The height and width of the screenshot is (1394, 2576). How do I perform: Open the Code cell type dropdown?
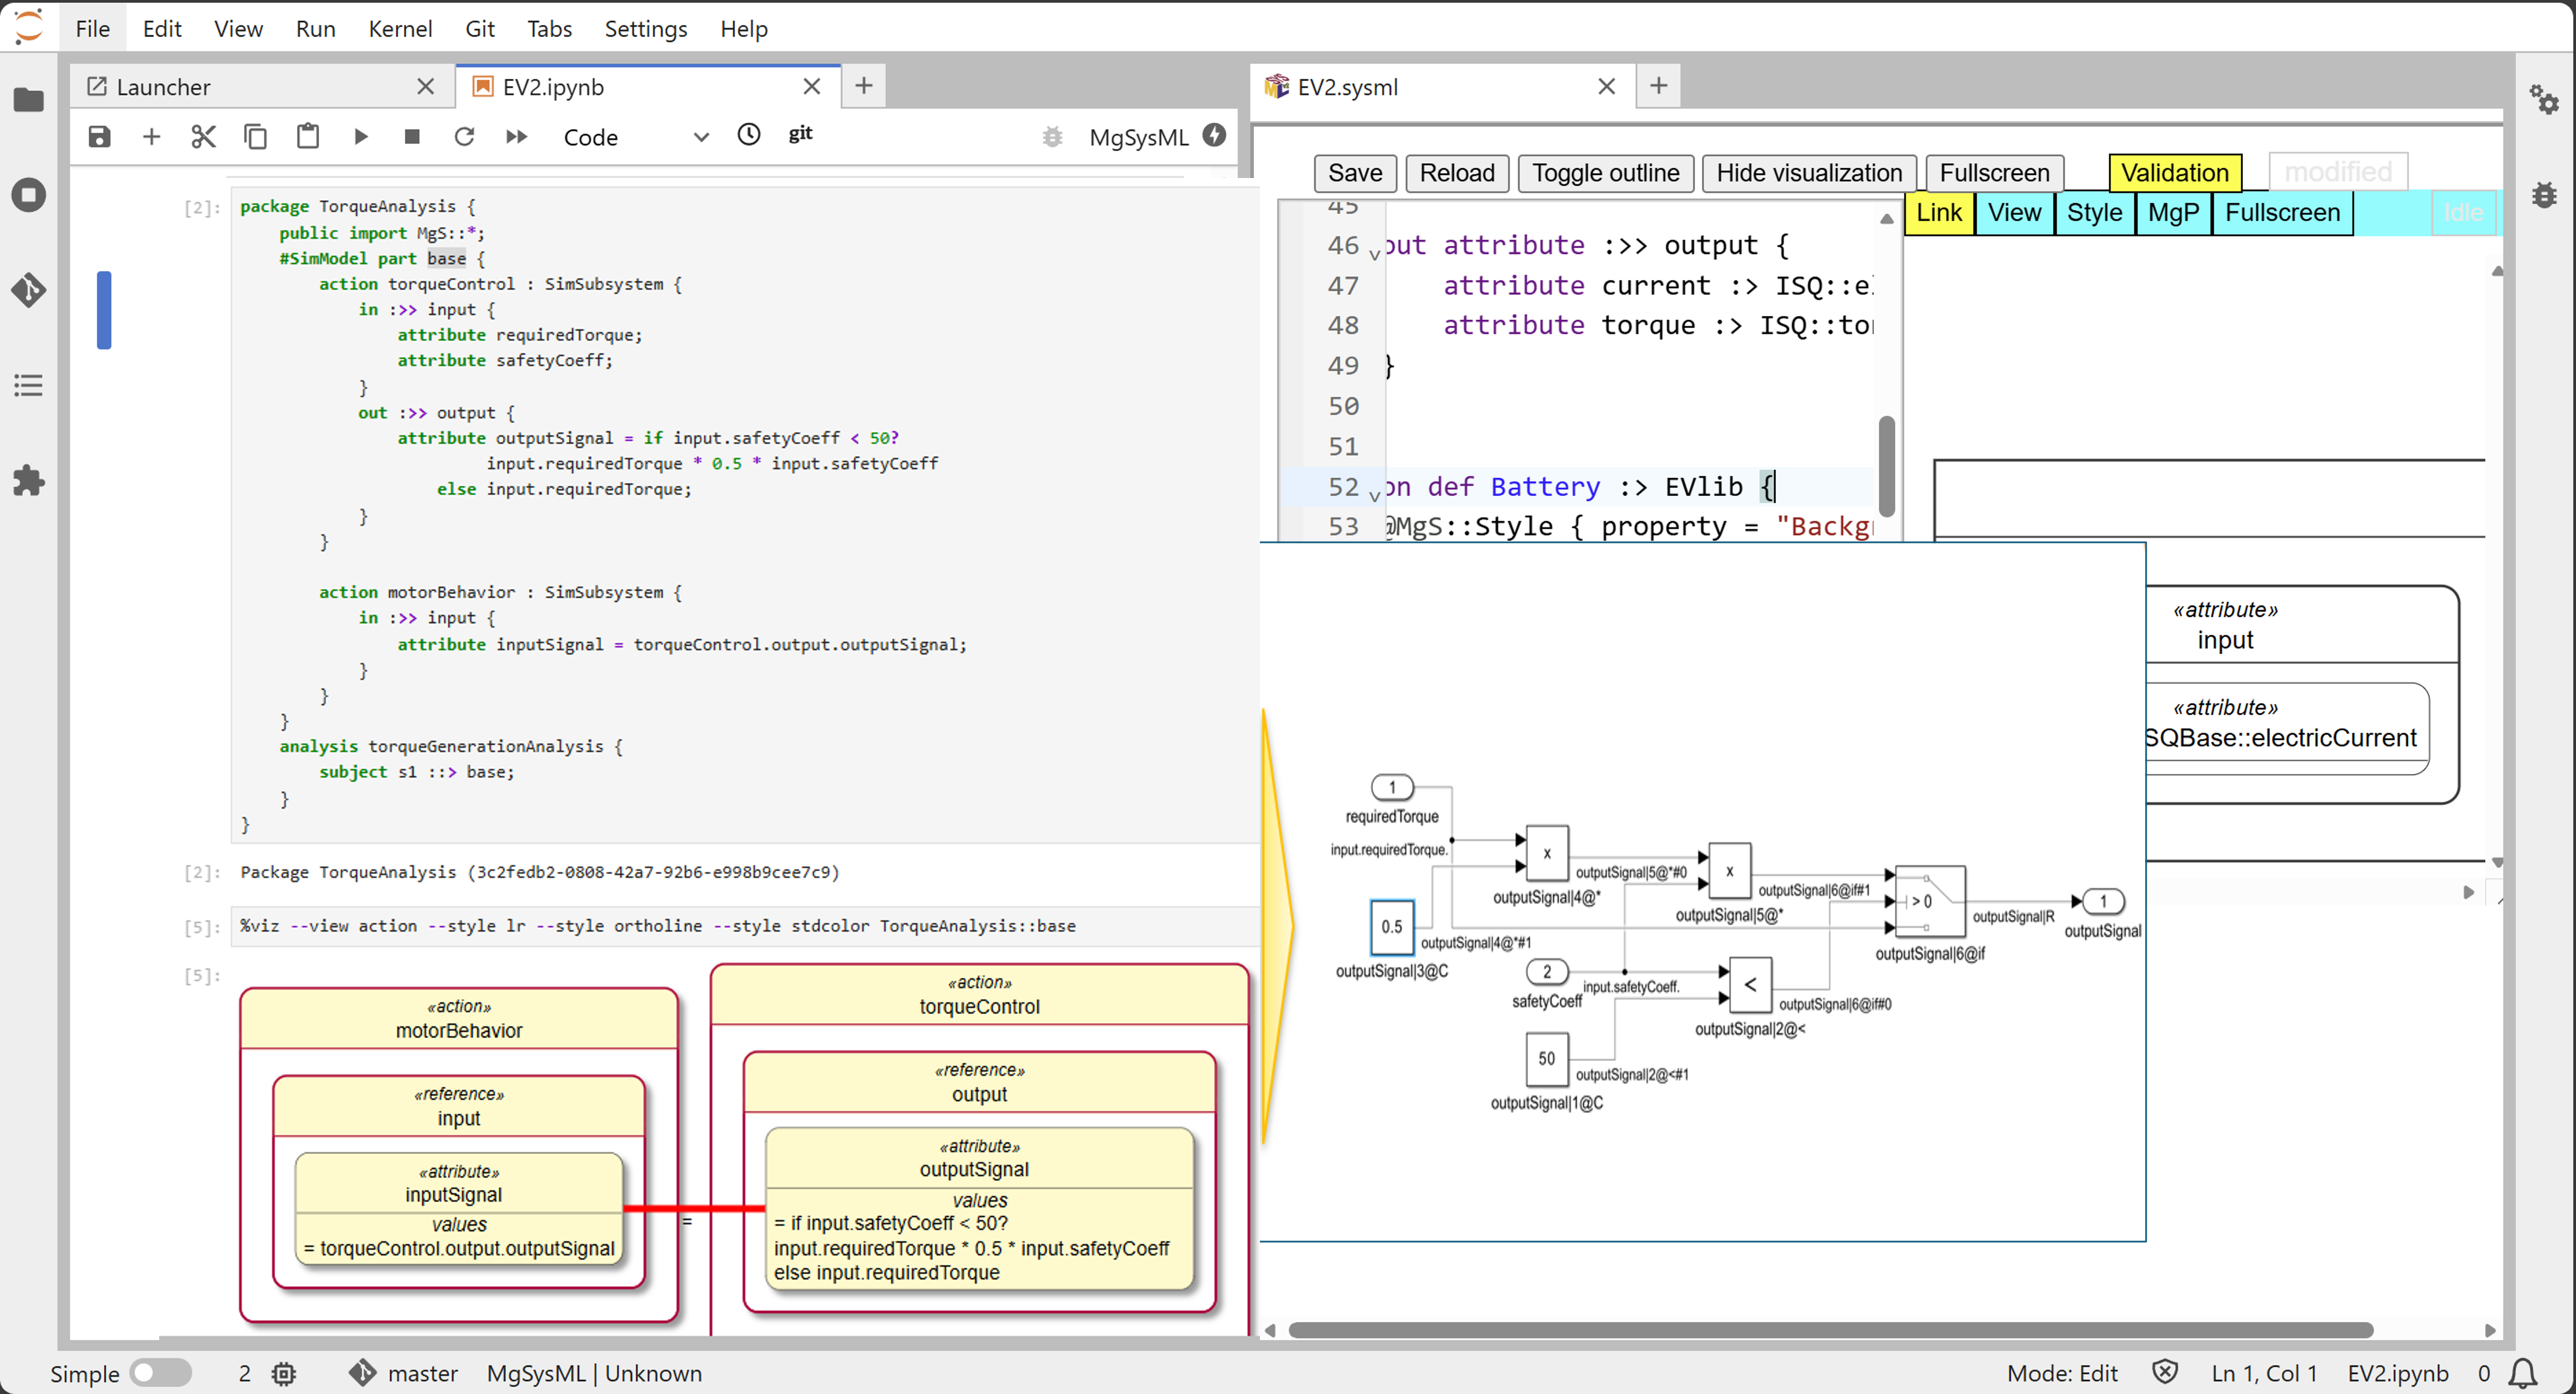tap(636, 137)
